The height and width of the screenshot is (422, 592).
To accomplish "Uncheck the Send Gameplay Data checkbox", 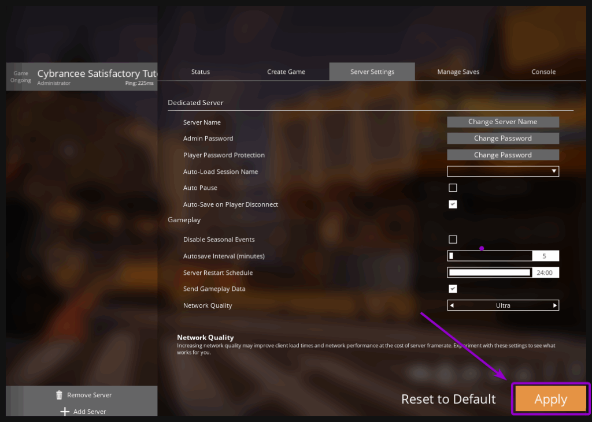I will [453, 289].
